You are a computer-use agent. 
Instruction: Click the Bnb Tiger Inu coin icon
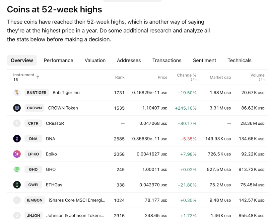click(x=16, y=92)
